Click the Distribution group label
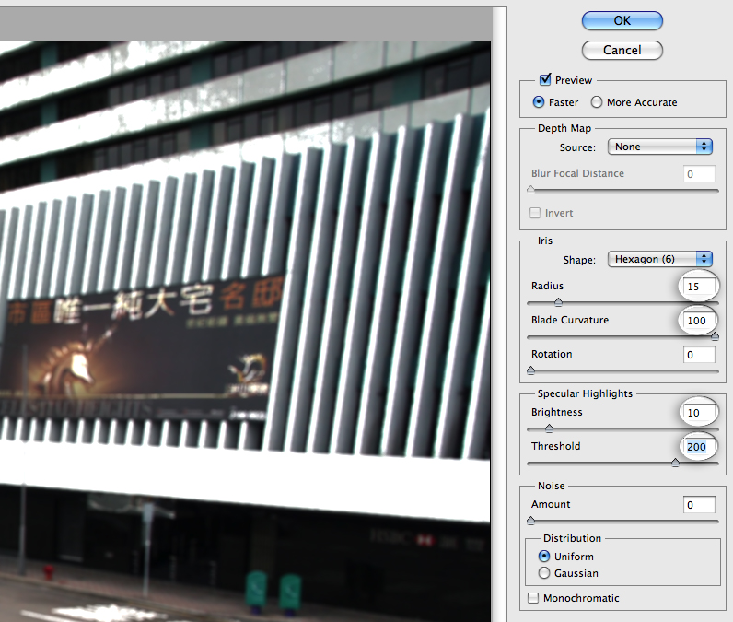 point(572,538)
